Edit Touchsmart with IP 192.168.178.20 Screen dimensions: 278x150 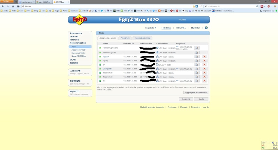click(x=197, y=73)
